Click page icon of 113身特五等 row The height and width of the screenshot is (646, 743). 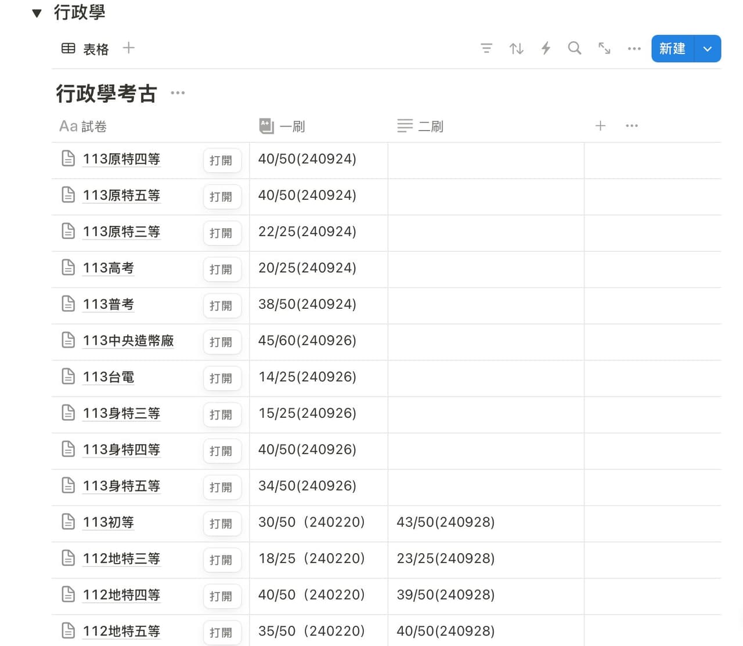tap(68, 485)
